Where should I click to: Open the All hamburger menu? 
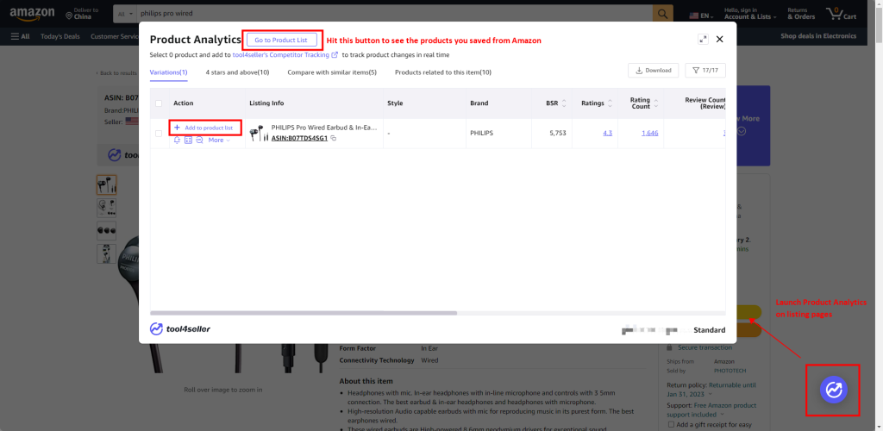coord(21,36)
